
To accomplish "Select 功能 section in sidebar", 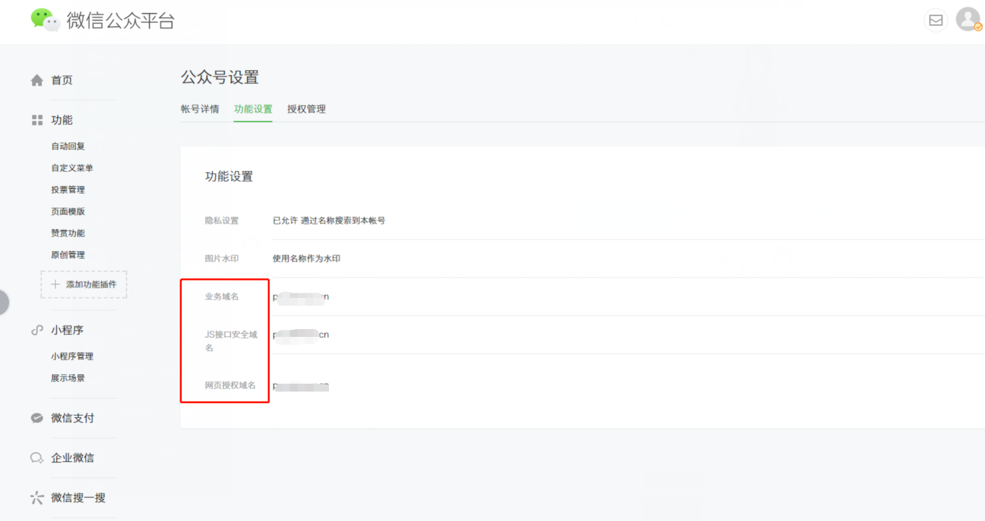I will (62, 120).
